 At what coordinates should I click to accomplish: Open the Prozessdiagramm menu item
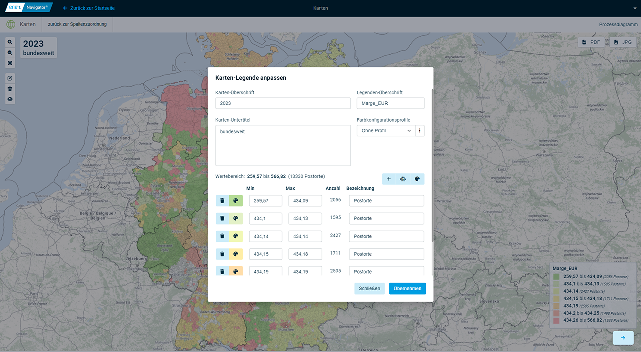point(618,24)
